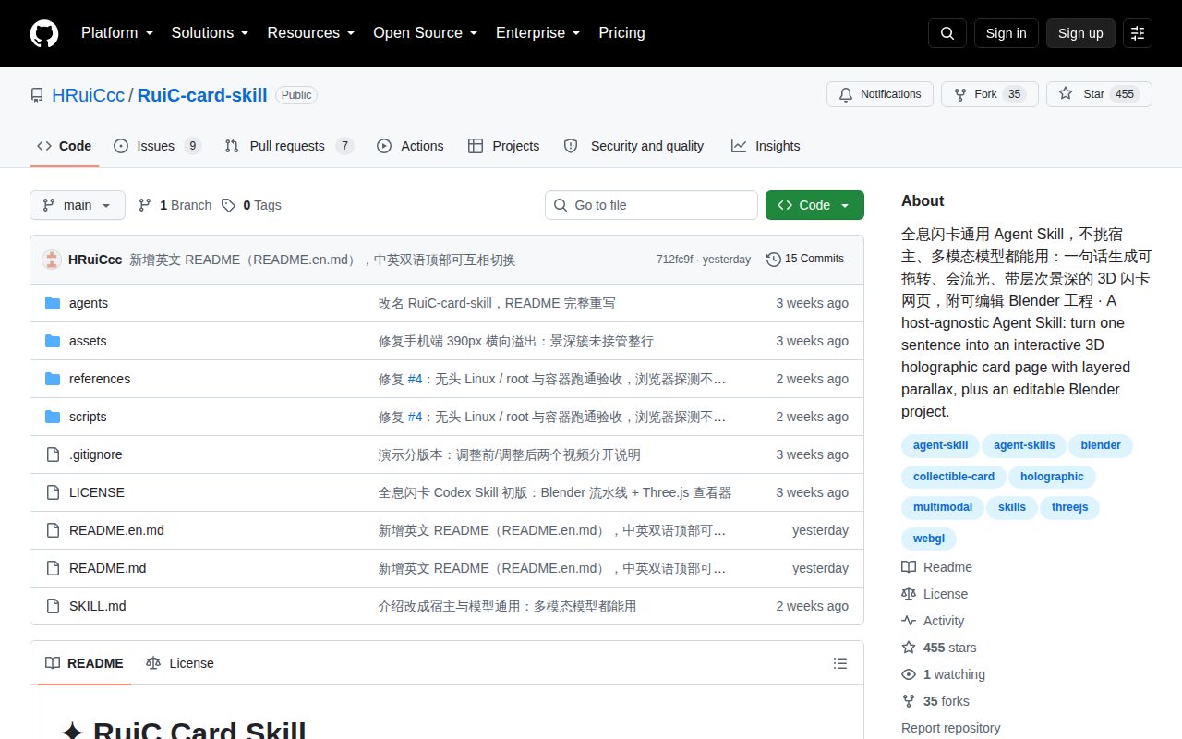The height and width of the screenshot is (739, 1182).
Task: Star the RuiC-card-skill repository
Action: point(1099,94)
